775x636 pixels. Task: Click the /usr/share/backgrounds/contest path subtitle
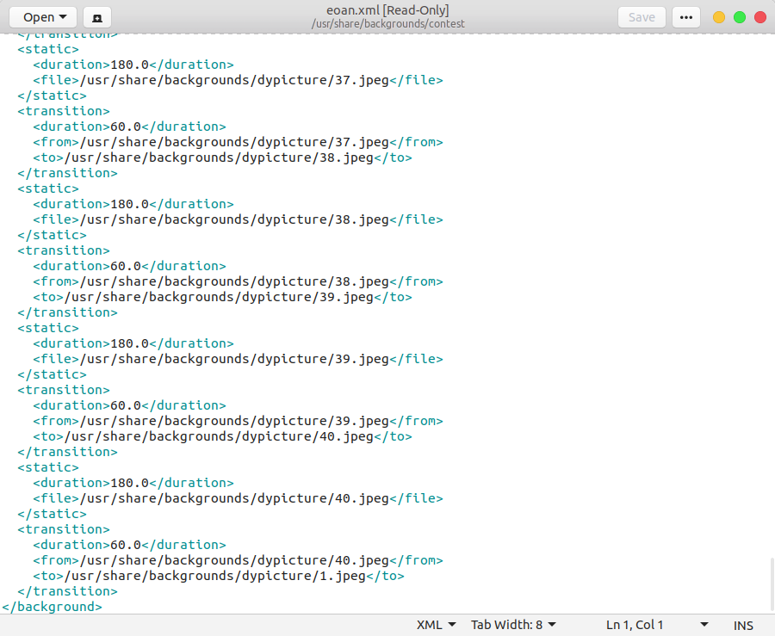click(387, 24)
